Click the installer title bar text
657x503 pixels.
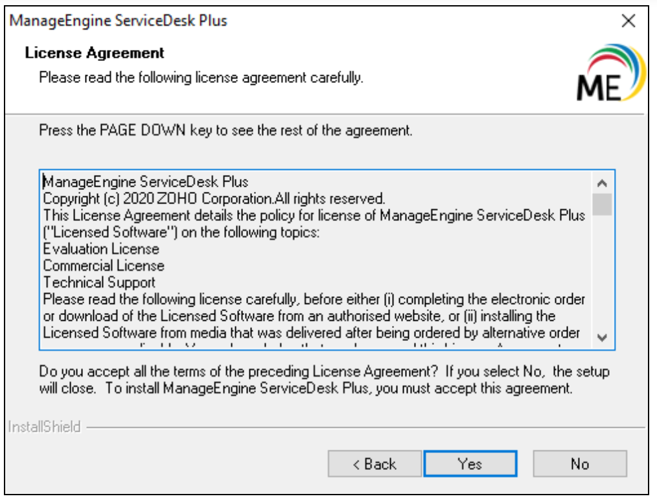pos(119,21)
